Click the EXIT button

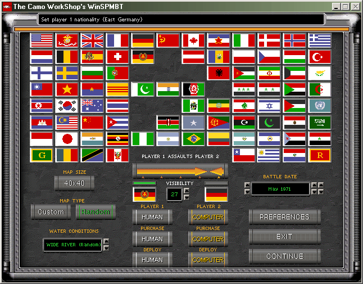(284, 237)
